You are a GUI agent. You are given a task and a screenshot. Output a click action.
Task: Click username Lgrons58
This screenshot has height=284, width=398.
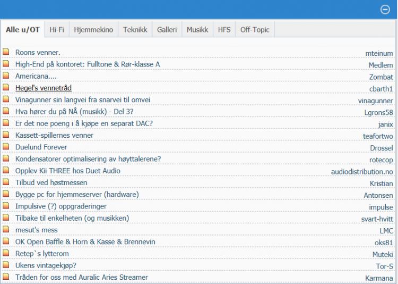[x=378, y=112]
